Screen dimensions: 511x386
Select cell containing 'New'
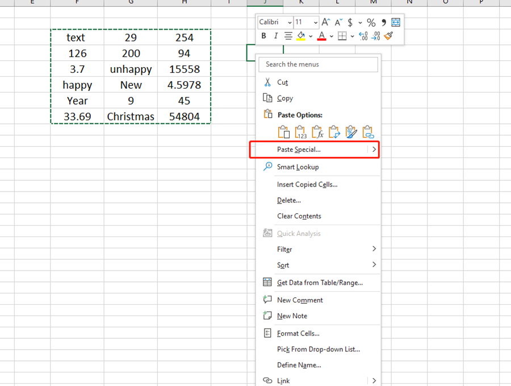pyautogui.click(x=131, y=85)
